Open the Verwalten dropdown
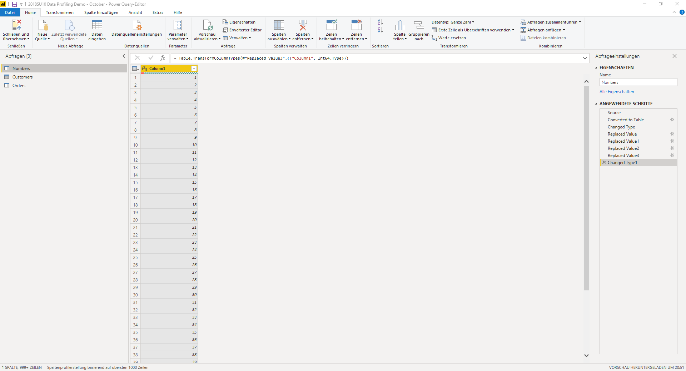Screen dimensions: 686x371 [x=237, y=38]
